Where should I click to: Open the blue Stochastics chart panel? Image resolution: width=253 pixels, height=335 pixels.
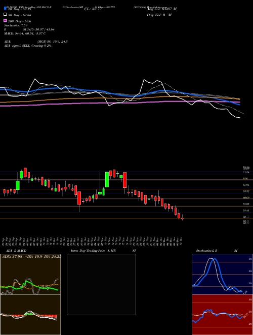pos(222,274)
